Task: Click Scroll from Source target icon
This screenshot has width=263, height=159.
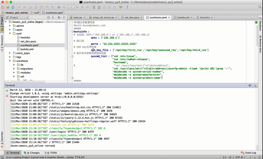Action: pyautogui.click(x=48, y=17)
